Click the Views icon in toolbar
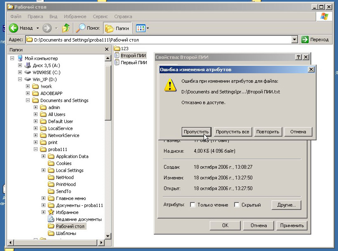Screen dimensions: 338x251 point(141,28)
